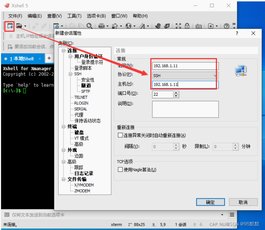Expand the toolbar overflow chevron
Screen dimensions: 265x230
234,25
